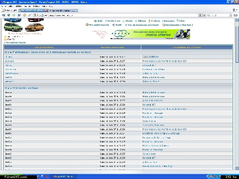Image resolution: width=239 pixels, height=179 pixels.
Task: Click the rewind navigation icon in the toolbar
Action: (x=3, y=15)
